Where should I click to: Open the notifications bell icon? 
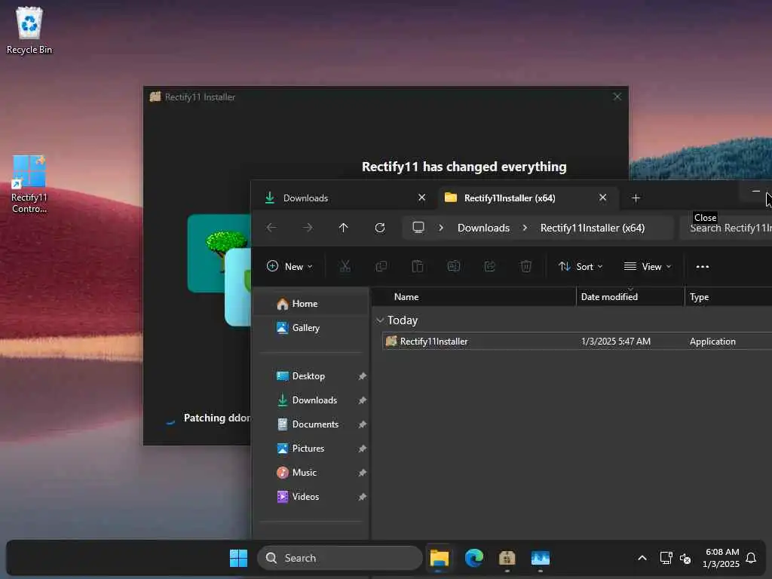tap(751, 558)
